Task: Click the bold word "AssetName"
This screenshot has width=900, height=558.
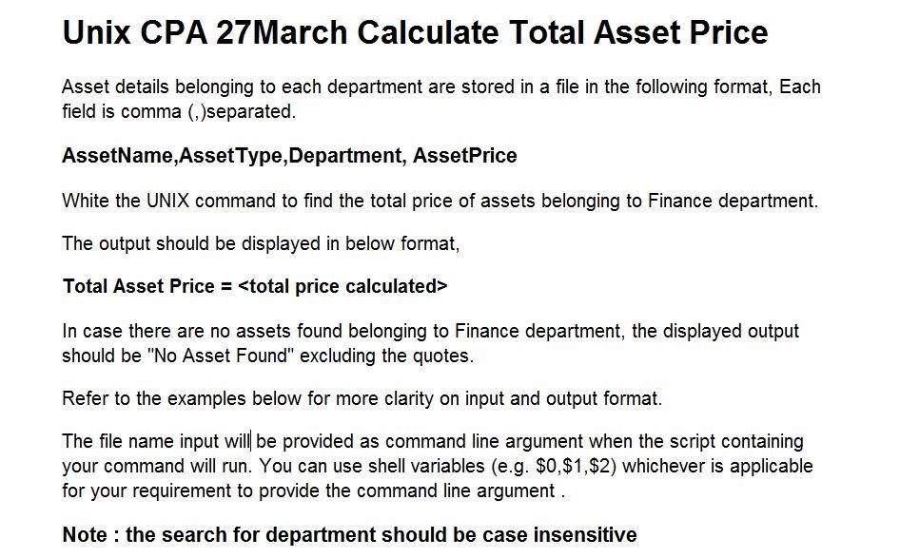Action: pyautogui.click(x=117, y=156)
